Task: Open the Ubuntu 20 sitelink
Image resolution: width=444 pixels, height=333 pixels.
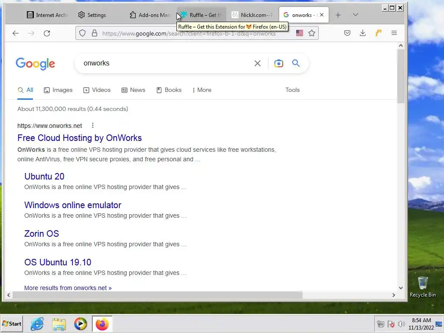Action: 44,176
